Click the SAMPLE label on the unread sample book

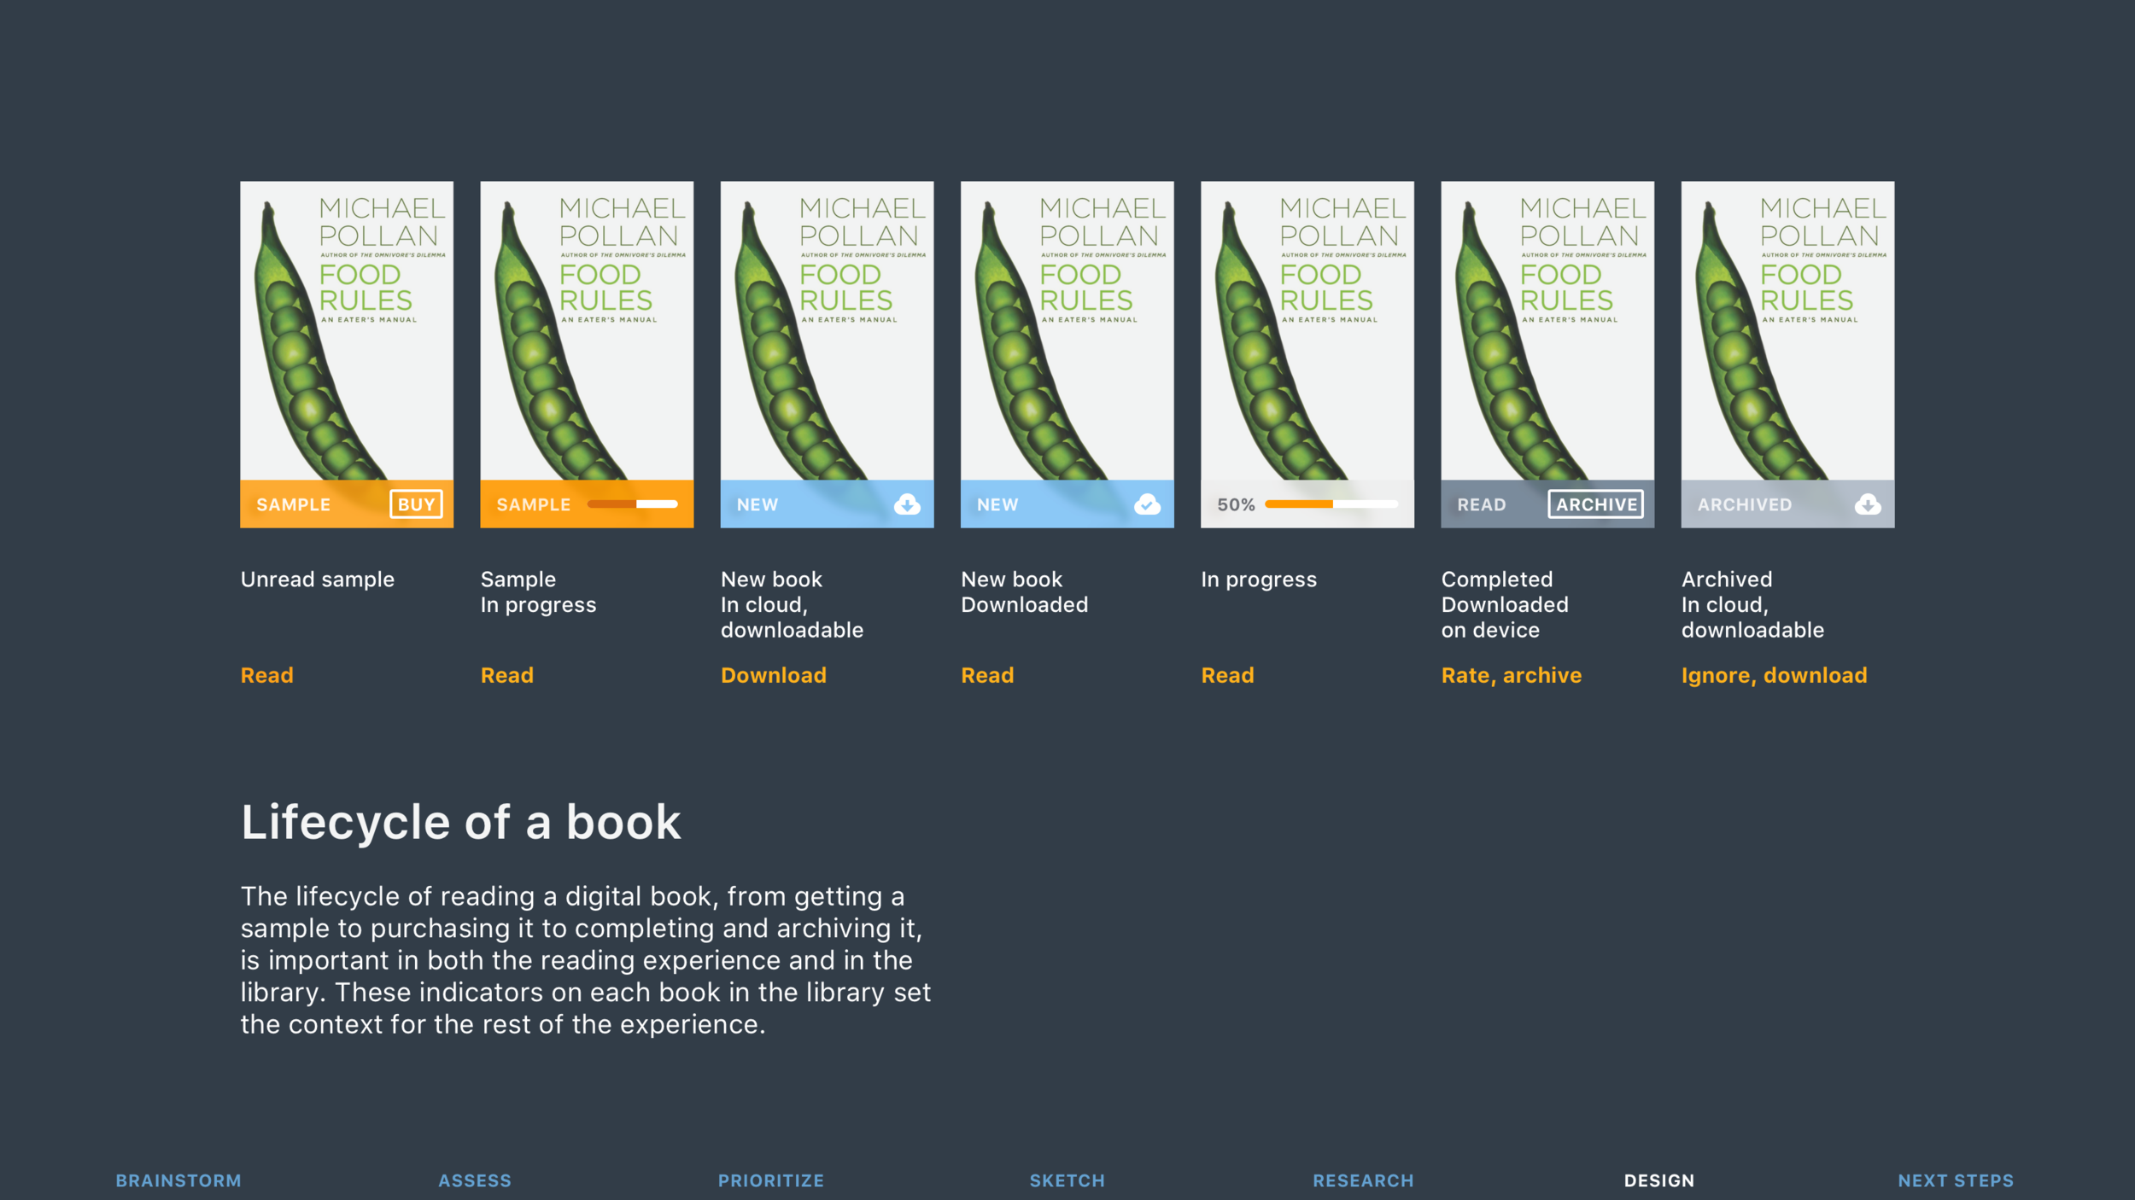point(293,504)
